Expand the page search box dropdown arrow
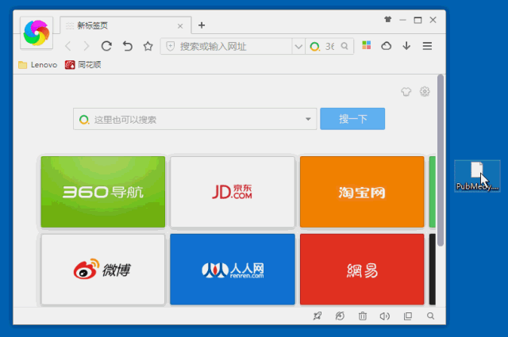 pyautogui.click(x=308, y=119)
